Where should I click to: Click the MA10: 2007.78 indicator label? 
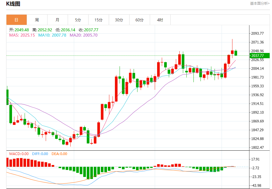[52, 35]
